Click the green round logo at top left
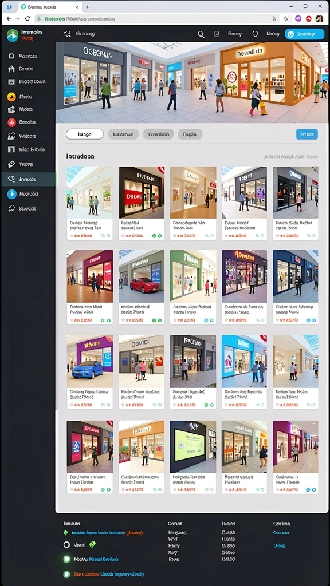Image resolution: width=330 pixels, height=586 pixels. point(13,35)
